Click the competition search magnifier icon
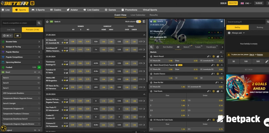 pyautogui.click(x=39, y=23)
